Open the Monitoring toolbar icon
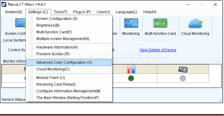The height and width of the screenshot is (116, 224). (131, 23)
